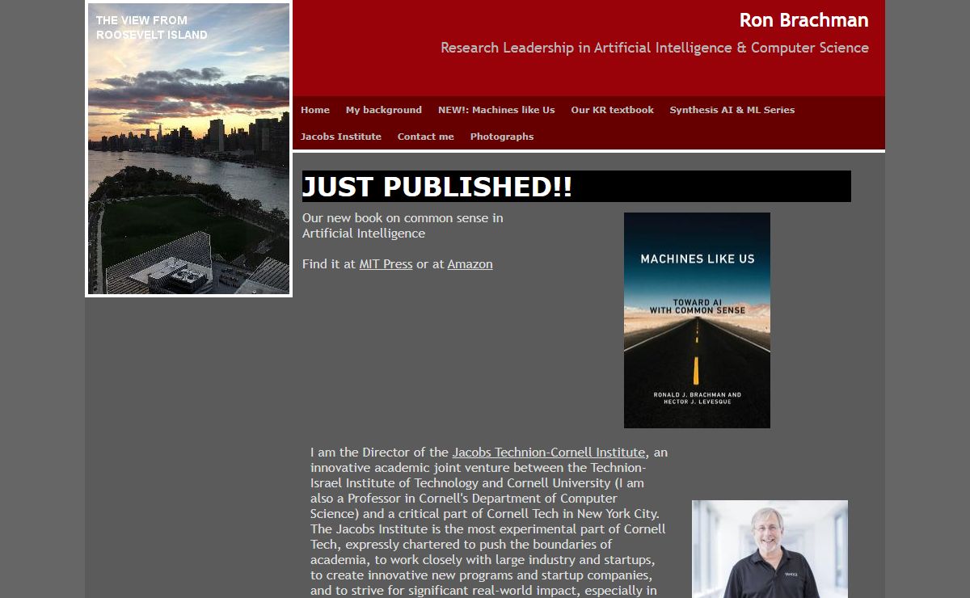Follow the Amazon link
970x598 pixels.
(470, 264)
